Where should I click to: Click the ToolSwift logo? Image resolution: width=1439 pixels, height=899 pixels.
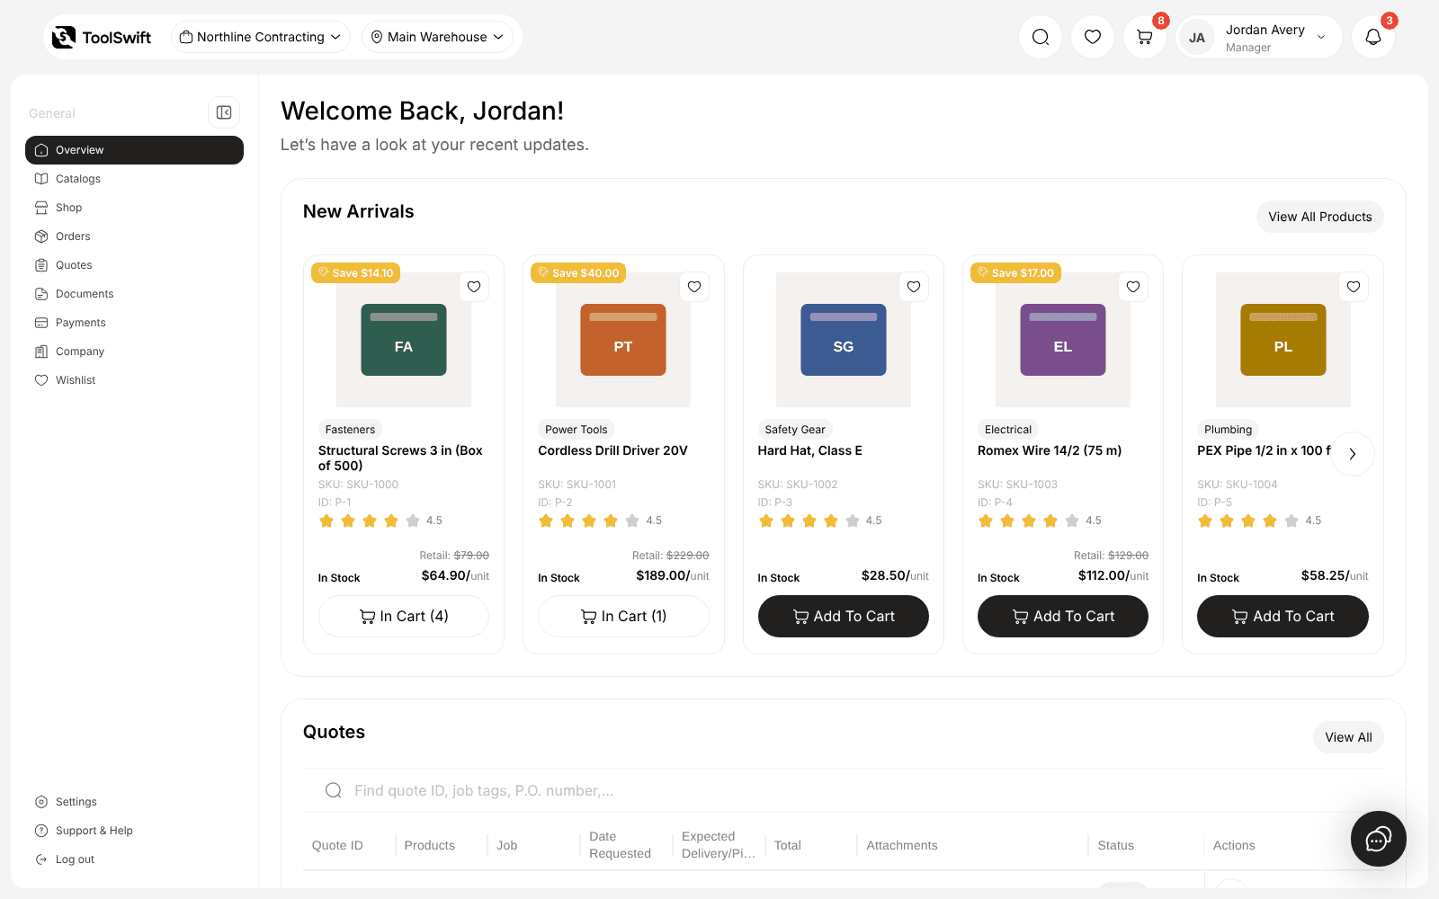[102, 37]
